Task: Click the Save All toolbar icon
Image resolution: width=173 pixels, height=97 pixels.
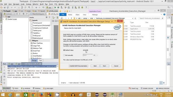Action: [5, 8]
